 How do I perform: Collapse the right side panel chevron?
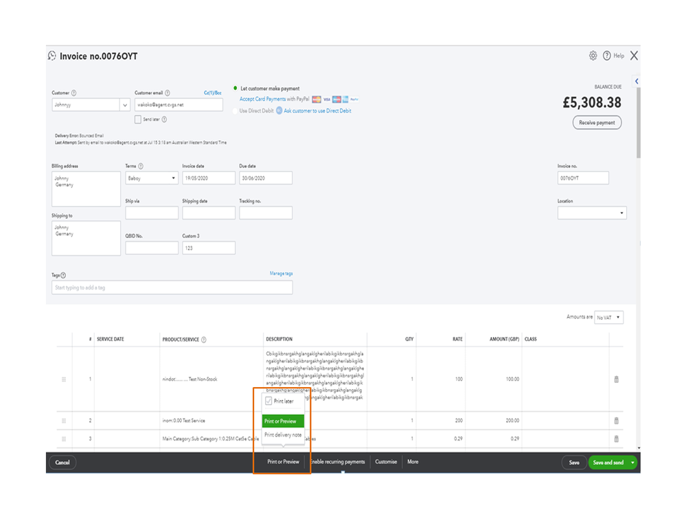click(x=637, y=81)
